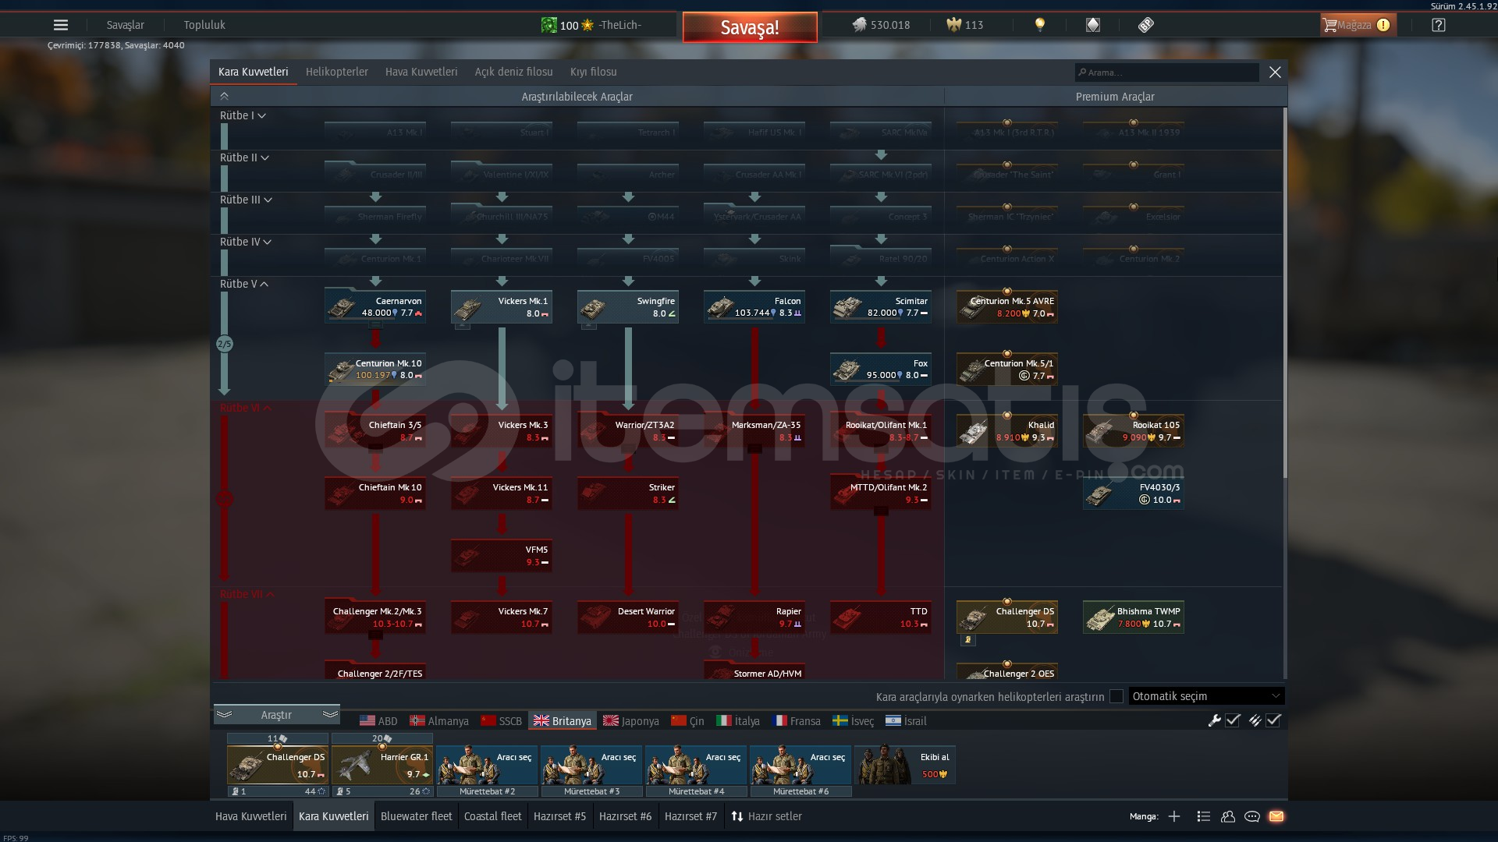
Task: Toggle the auto-refill ammo checkbox
Action: (1273, 720)
